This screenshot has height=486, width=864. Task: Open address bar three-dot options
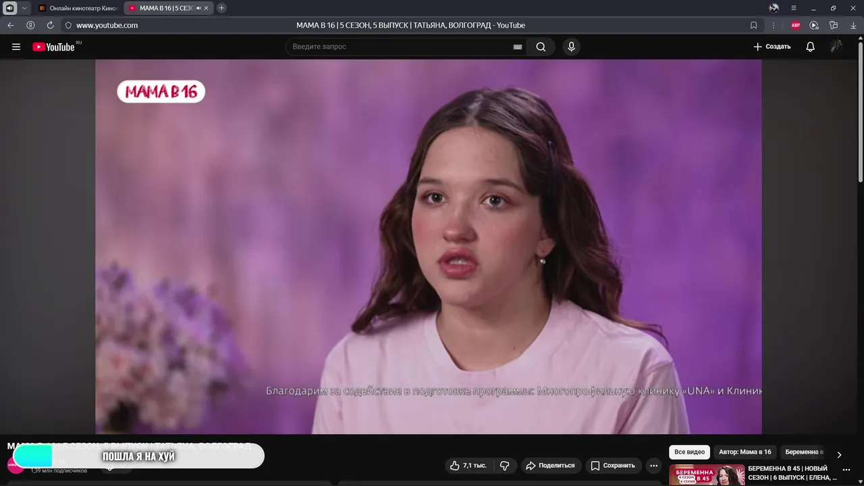click(x=774, y=25)
